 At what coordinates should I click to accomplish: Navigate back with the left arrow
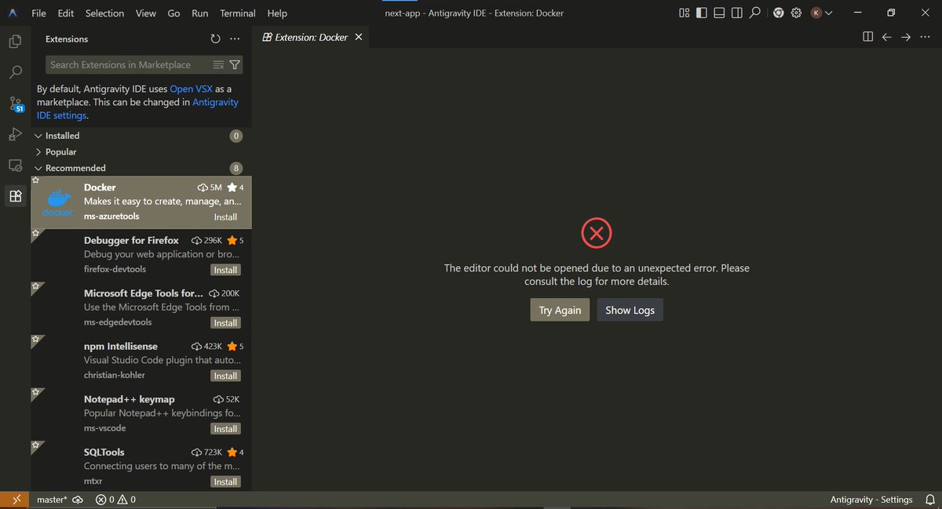(887, 37)
